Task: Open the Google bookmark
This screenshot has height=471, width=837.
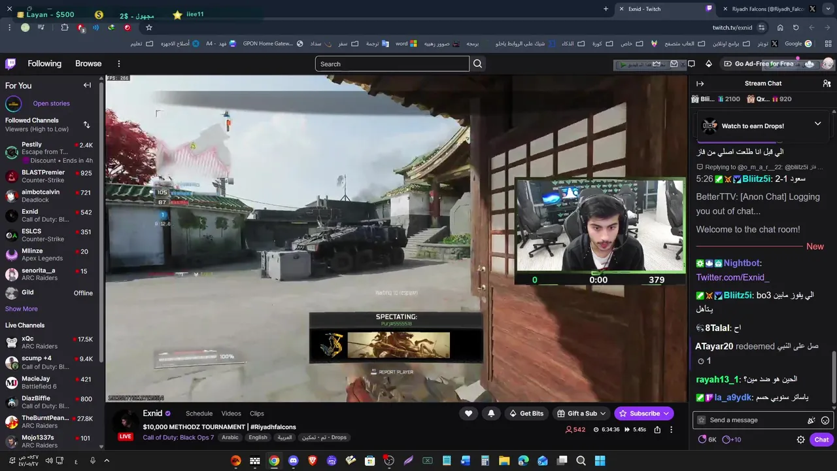Action: tap(798, 44)
